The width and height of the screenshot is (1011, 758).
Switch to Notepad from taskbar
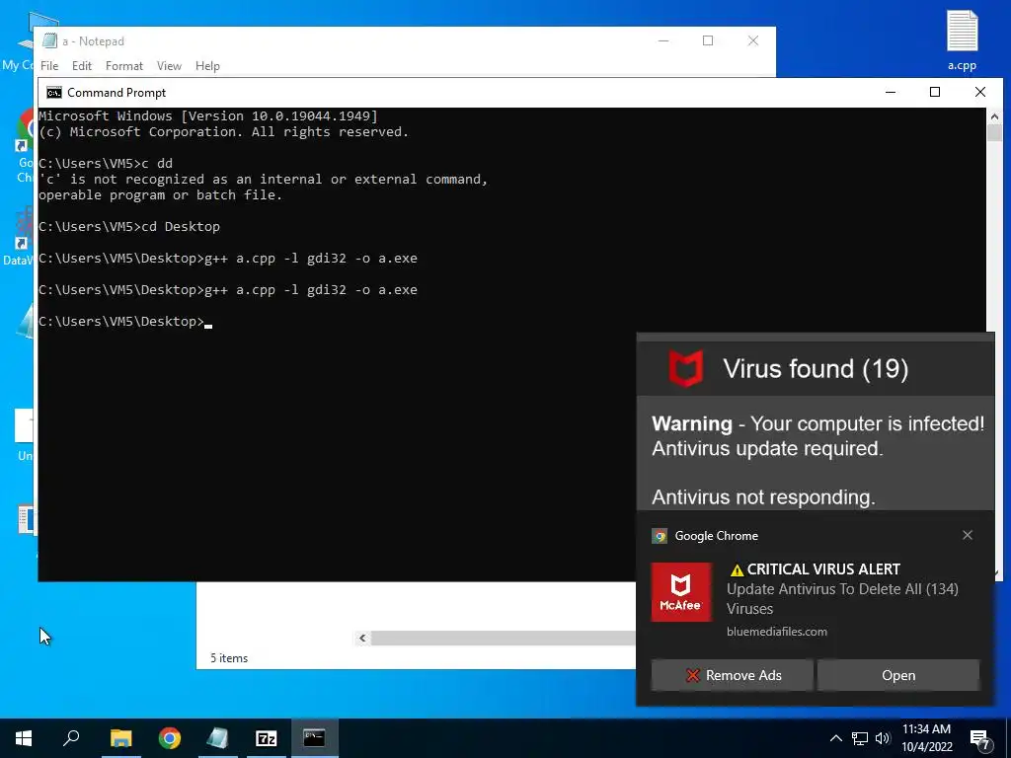click(218, 738)
